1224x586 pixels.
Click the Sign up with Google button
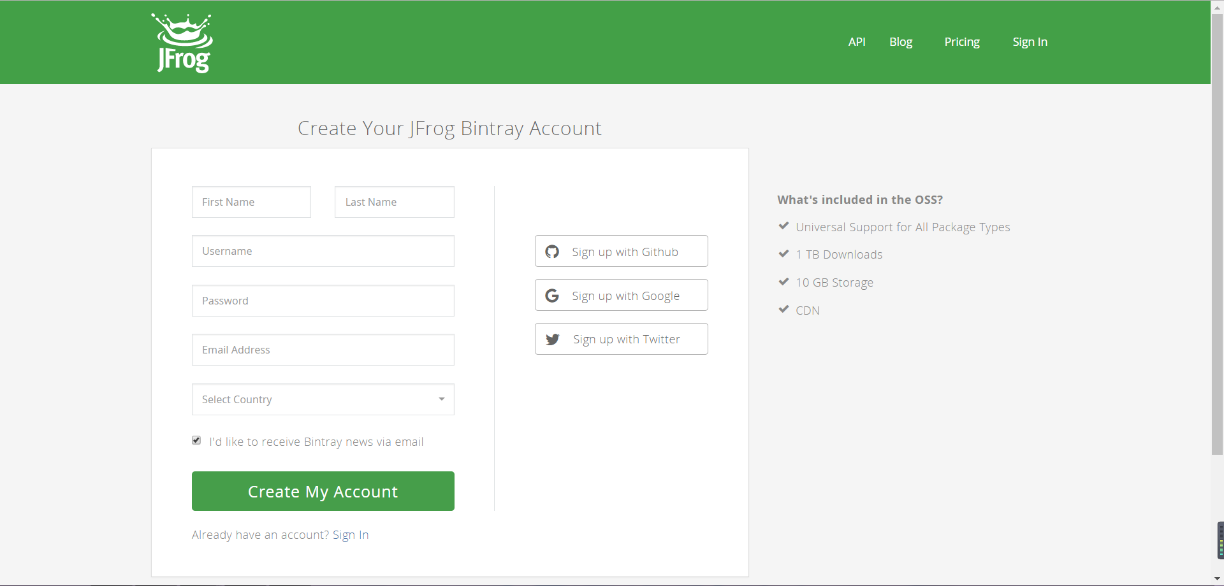622,295
